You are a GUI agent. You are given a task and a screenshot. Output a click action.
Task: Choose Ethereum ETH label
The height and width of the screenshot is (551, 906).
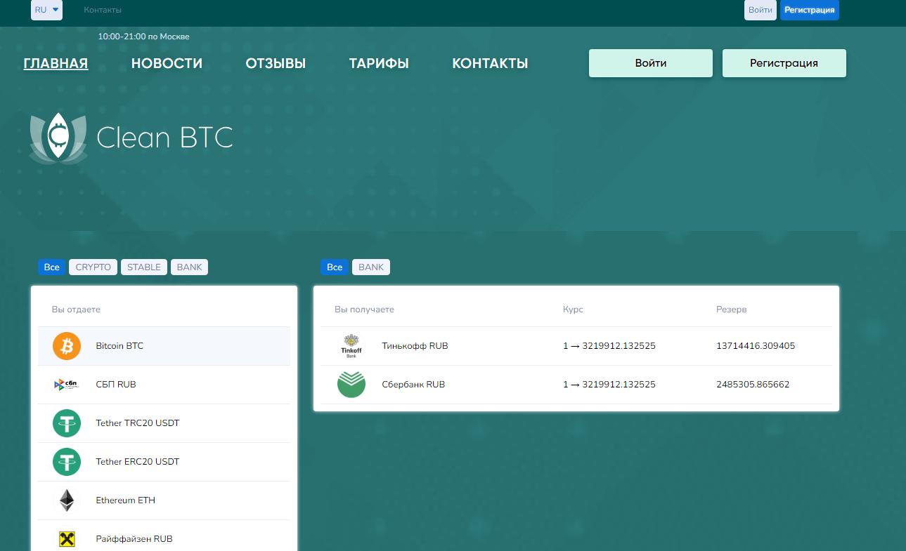[x=126, y=500]
